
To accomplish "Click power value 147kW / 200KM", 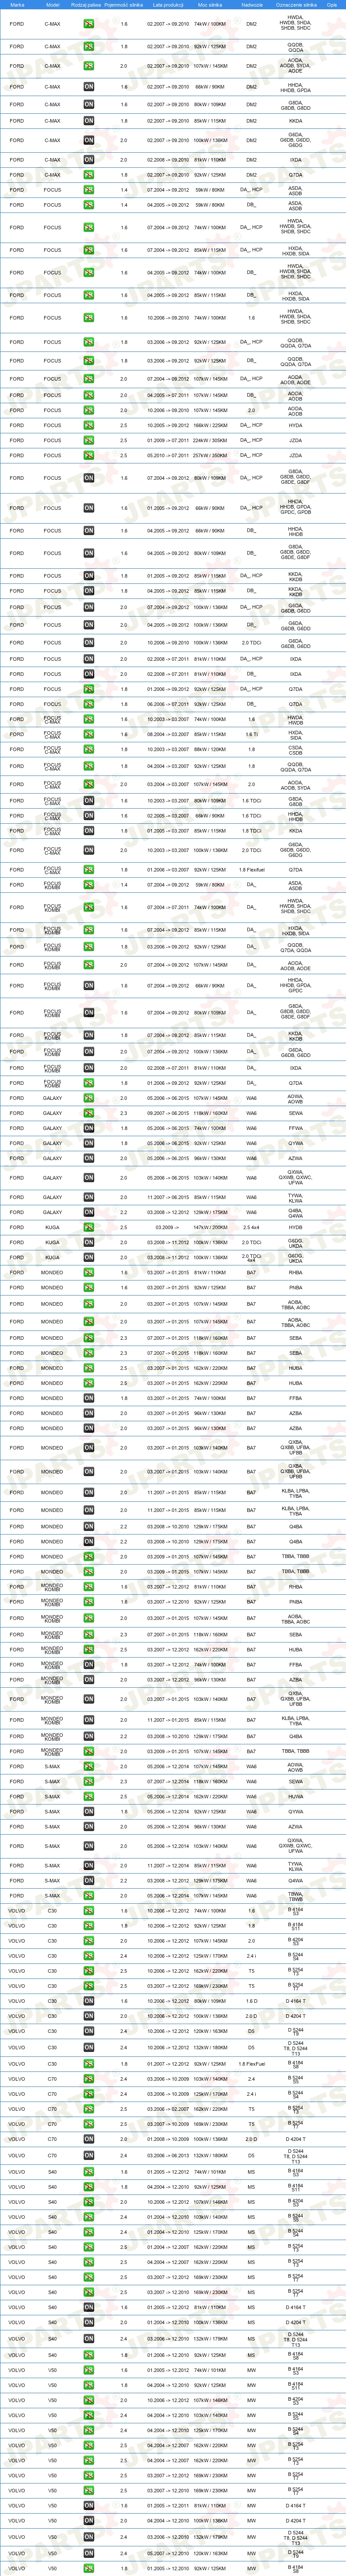I will pyautogui.click(x=210, y=1227).
